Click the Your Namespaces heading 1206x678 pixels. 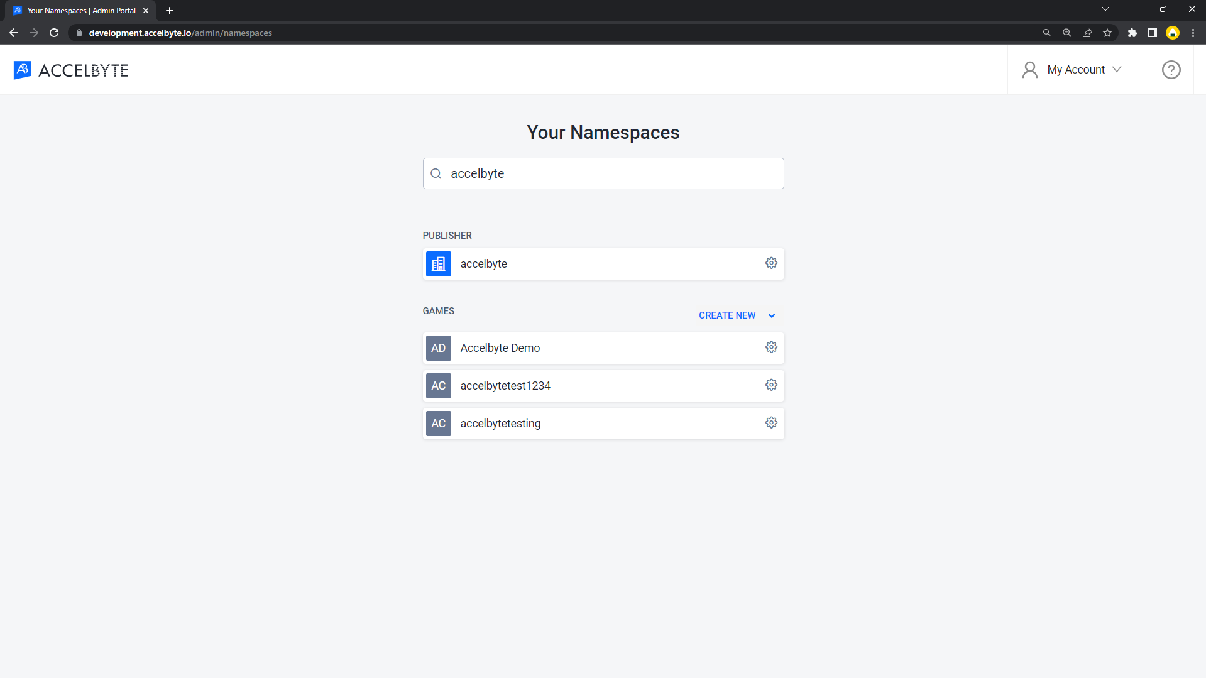click(603, 133)
